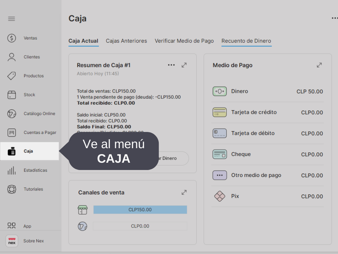Viewport: 338px width, 254px height.
Task: Click the CLP150.00 store sales bar
Action: 140,210
